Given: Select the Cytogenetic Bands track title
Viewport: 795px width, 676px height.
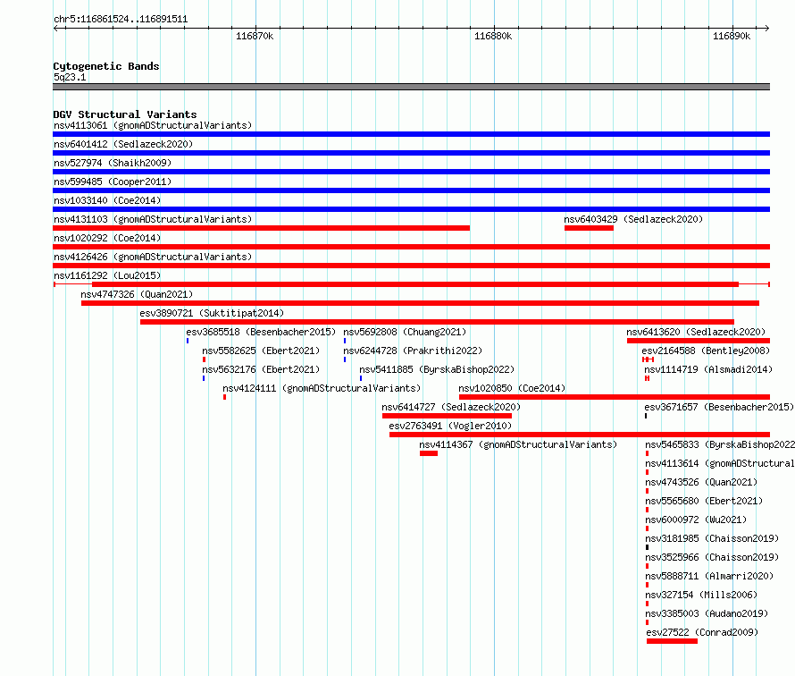Looking at the screenshot, I should tap(106, 66).
